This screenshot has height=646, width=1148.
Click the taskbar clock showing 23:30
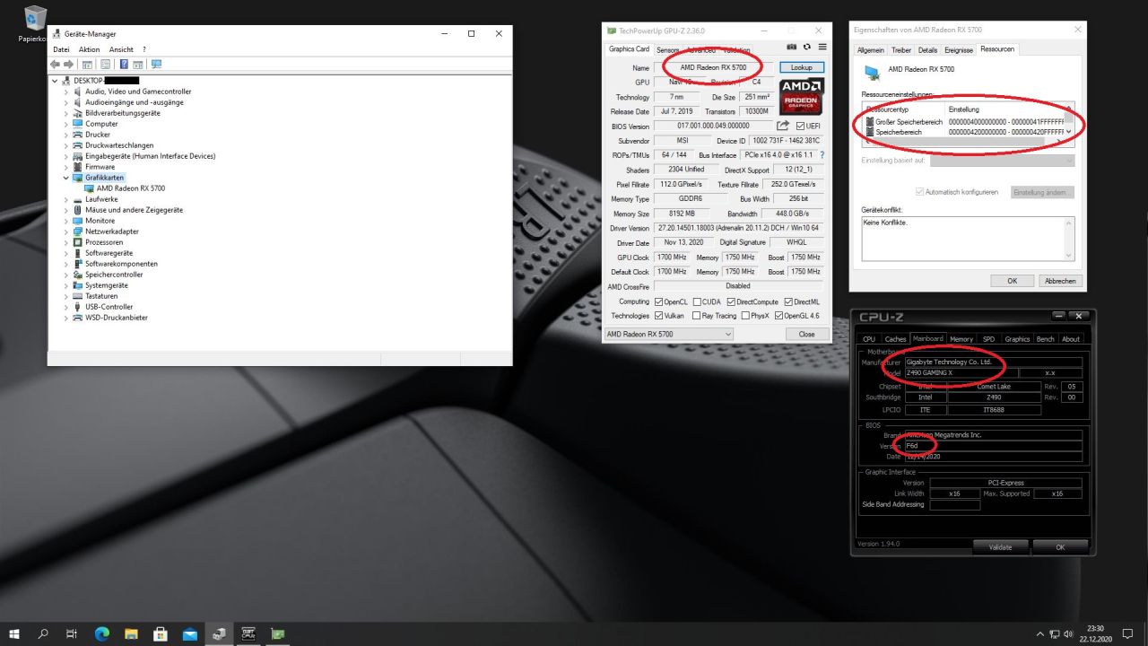[x=1095, y=633]
